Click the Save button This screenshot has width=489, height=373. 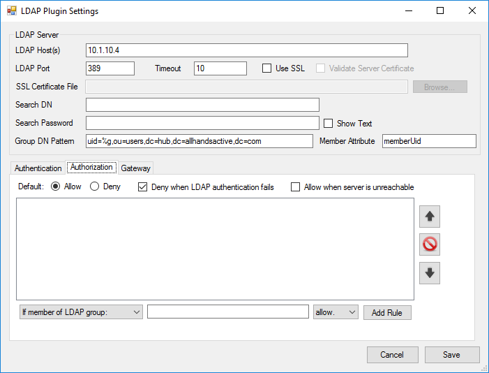pos(452,355)
